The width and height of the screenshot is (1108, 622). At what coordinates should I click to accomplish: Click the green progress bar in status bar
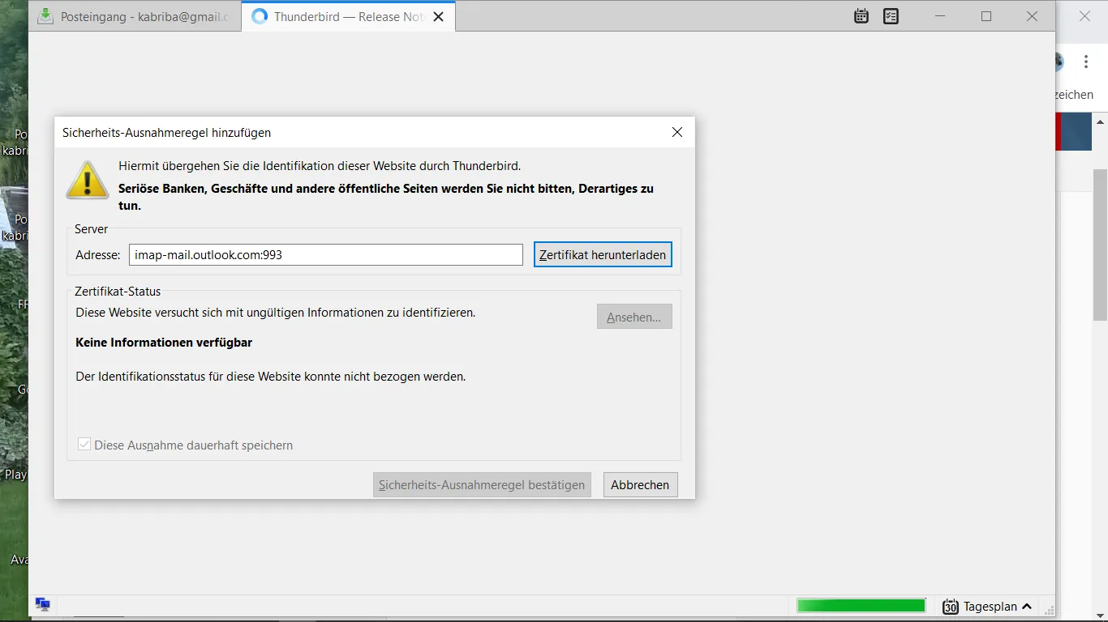[861, 606]
